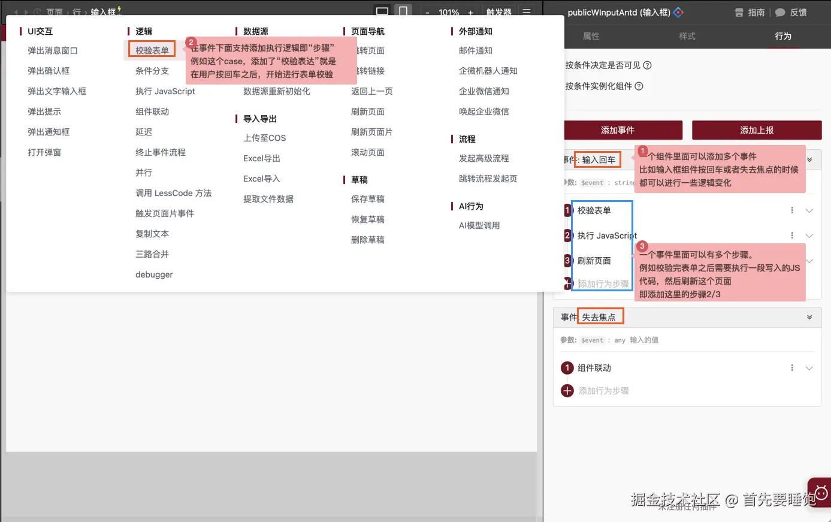Open three-dot menu for 执行 JavaScript step
The width and height of the screenshot is (831, 522).
792,236
